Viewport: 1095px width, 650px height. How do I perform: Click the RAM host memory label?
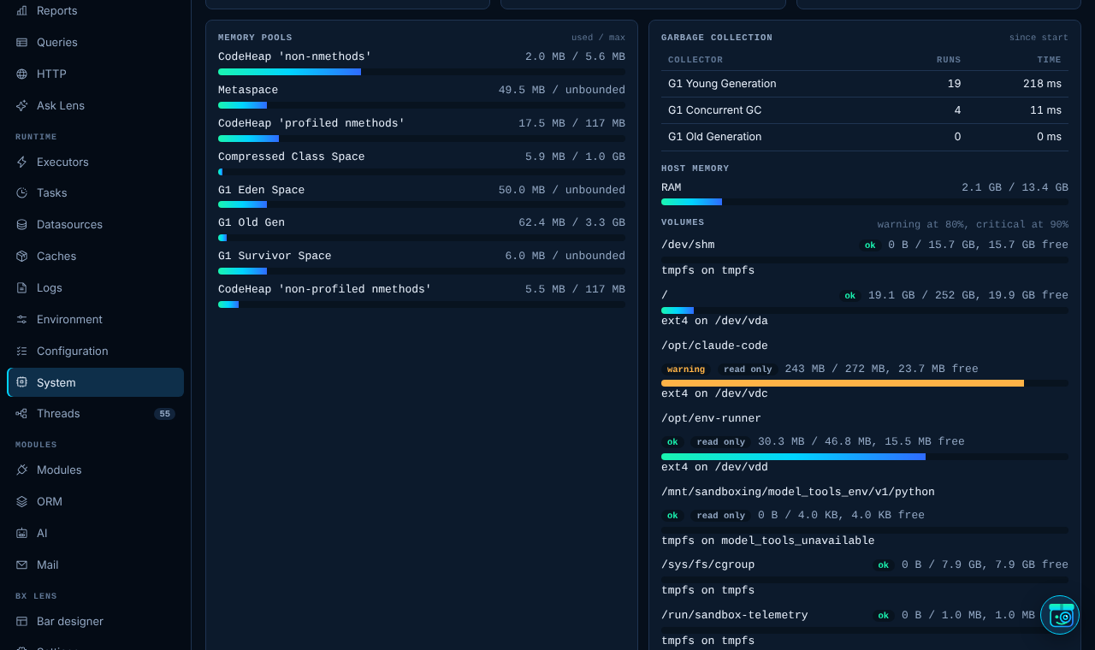coord(672,187)
